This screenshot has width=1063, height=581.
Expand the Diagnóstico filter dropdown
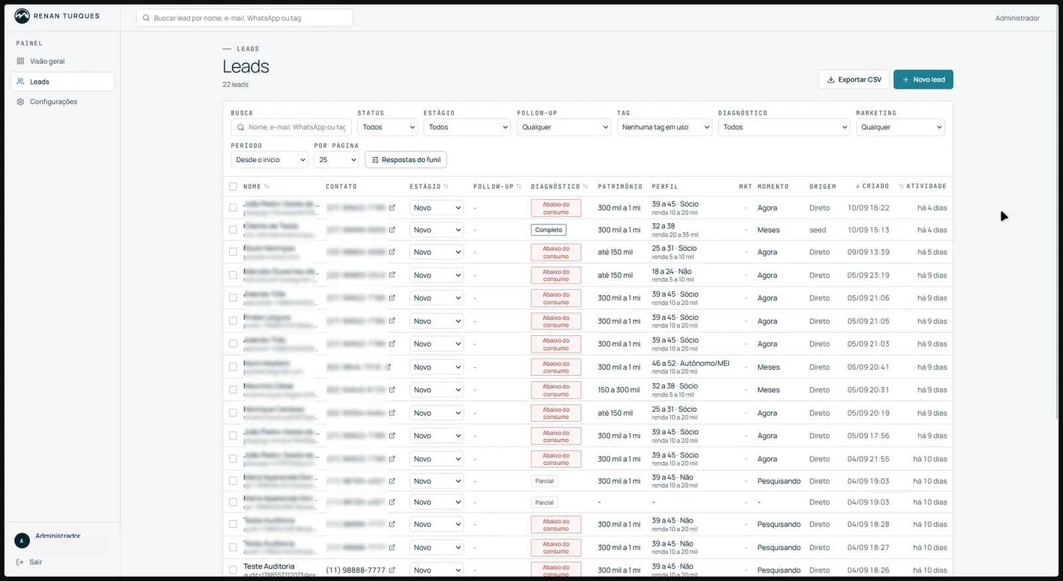tap(785, 127)
